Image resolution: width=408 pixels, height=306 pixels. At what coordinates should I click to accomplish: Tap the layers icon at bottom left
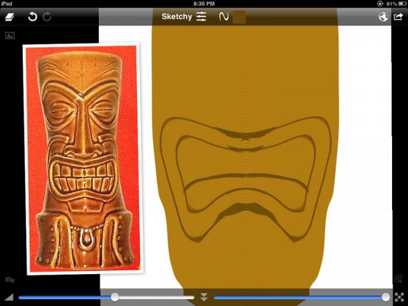[10, 279]
